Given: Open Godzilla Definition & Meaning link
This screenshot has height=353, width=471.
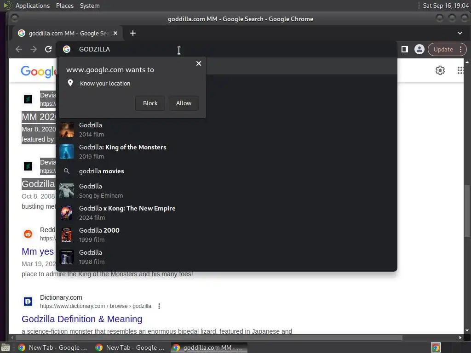Looking at the screenshot, I should click(x=82, y=319).
